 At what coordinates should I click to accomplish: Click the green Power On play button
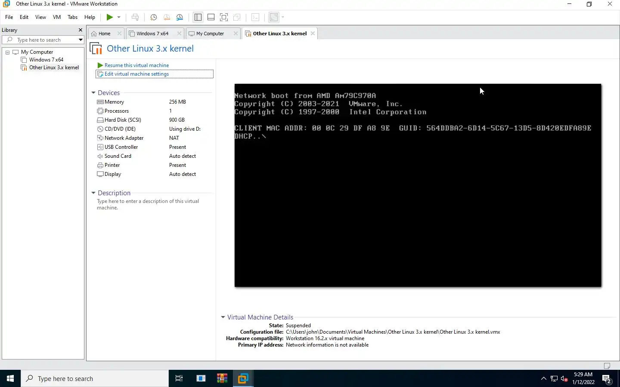[x=110, y=17]
